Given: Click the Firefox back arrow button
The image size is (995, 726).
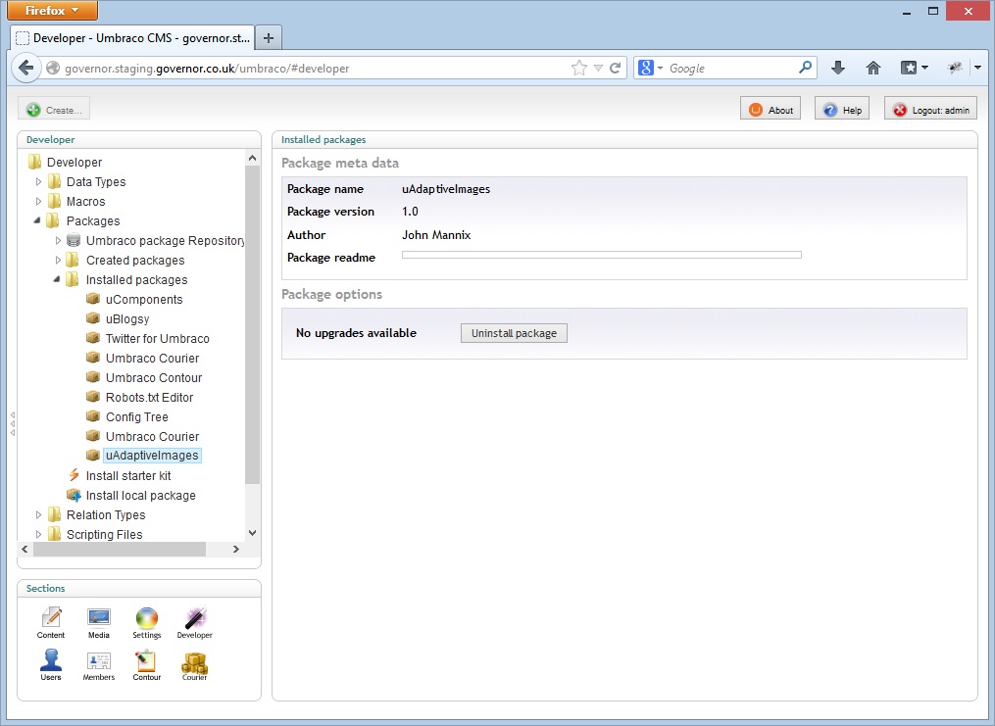Looking at the screenshot, I should pos(26,68).
